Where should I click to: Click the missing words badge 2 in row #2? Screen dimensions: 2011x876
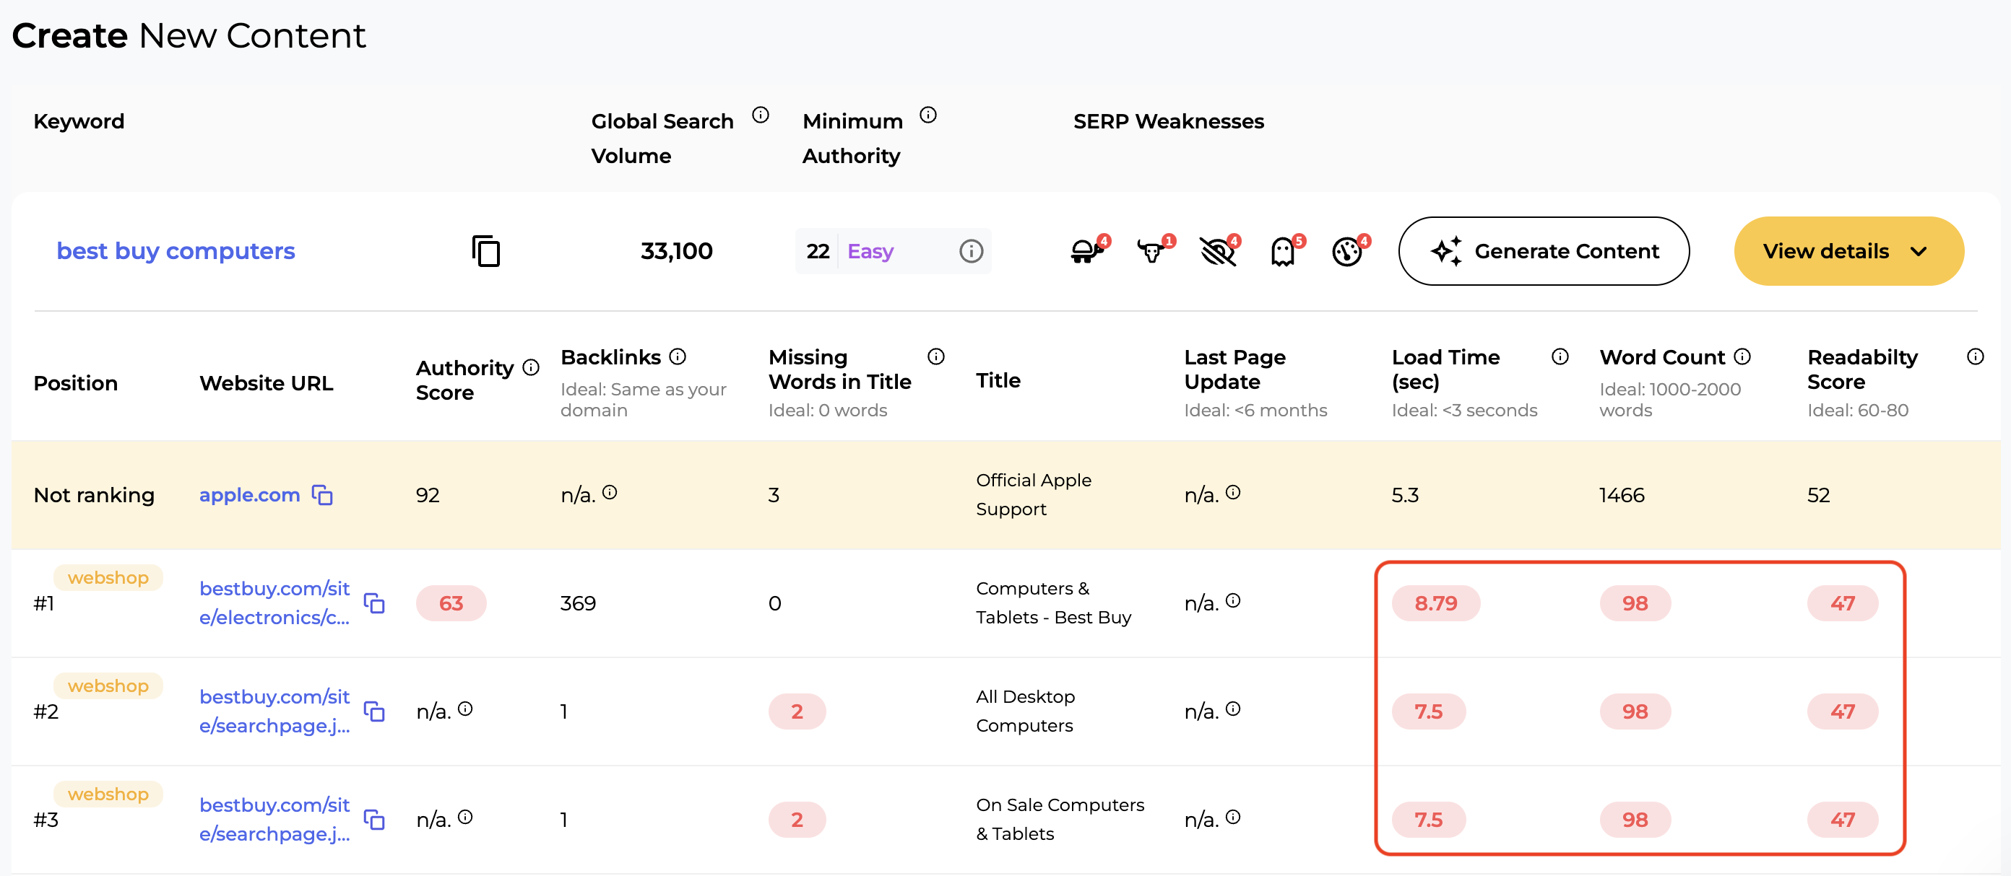[796, 711]
